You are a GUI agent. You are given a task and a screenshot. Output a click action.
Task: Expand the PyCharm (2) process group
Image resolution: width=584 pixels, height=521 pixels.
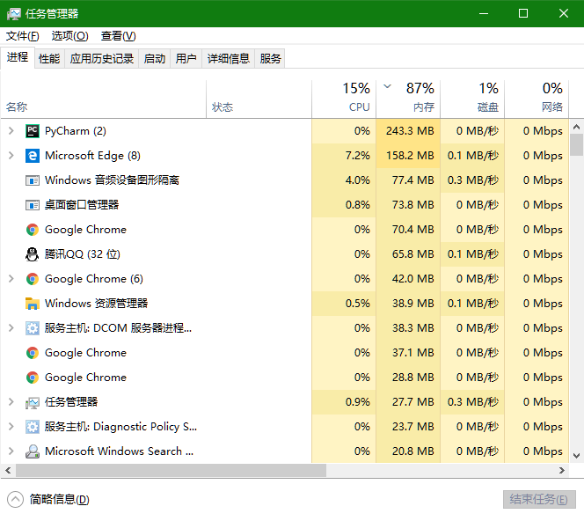point(11,131)
